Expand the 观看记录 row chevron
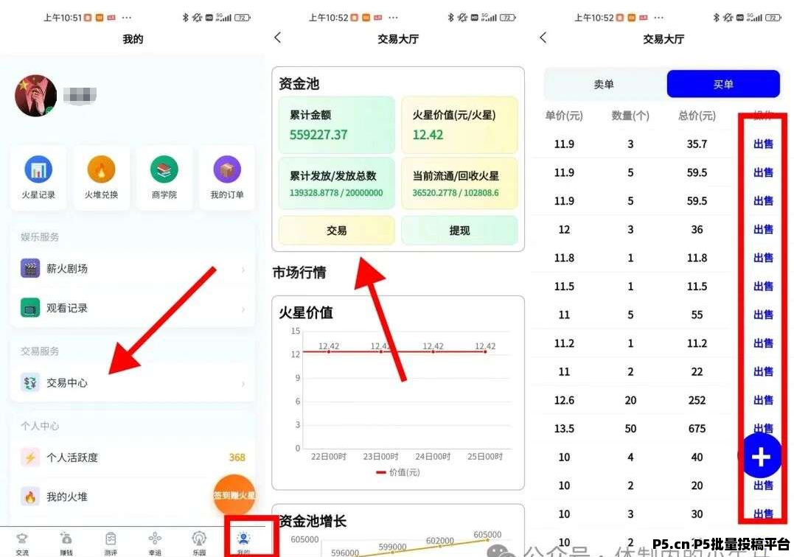The image size is (794, 557). click(243, 309)
